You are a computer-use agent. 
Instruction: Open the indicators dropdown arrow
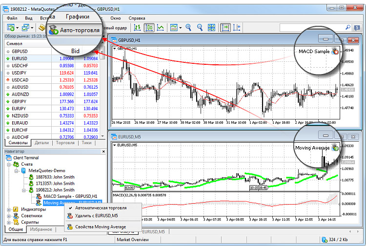click(181, 28)
